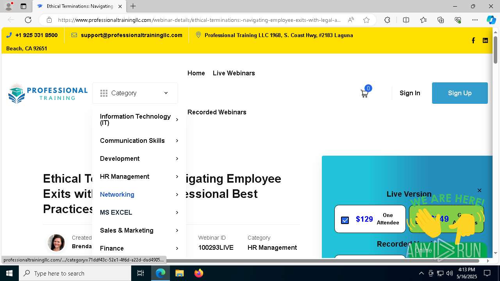The height and width of the screenshot is (281, 500).
Task: Select Communication Skills category item
Action: [x=132, y=140]
